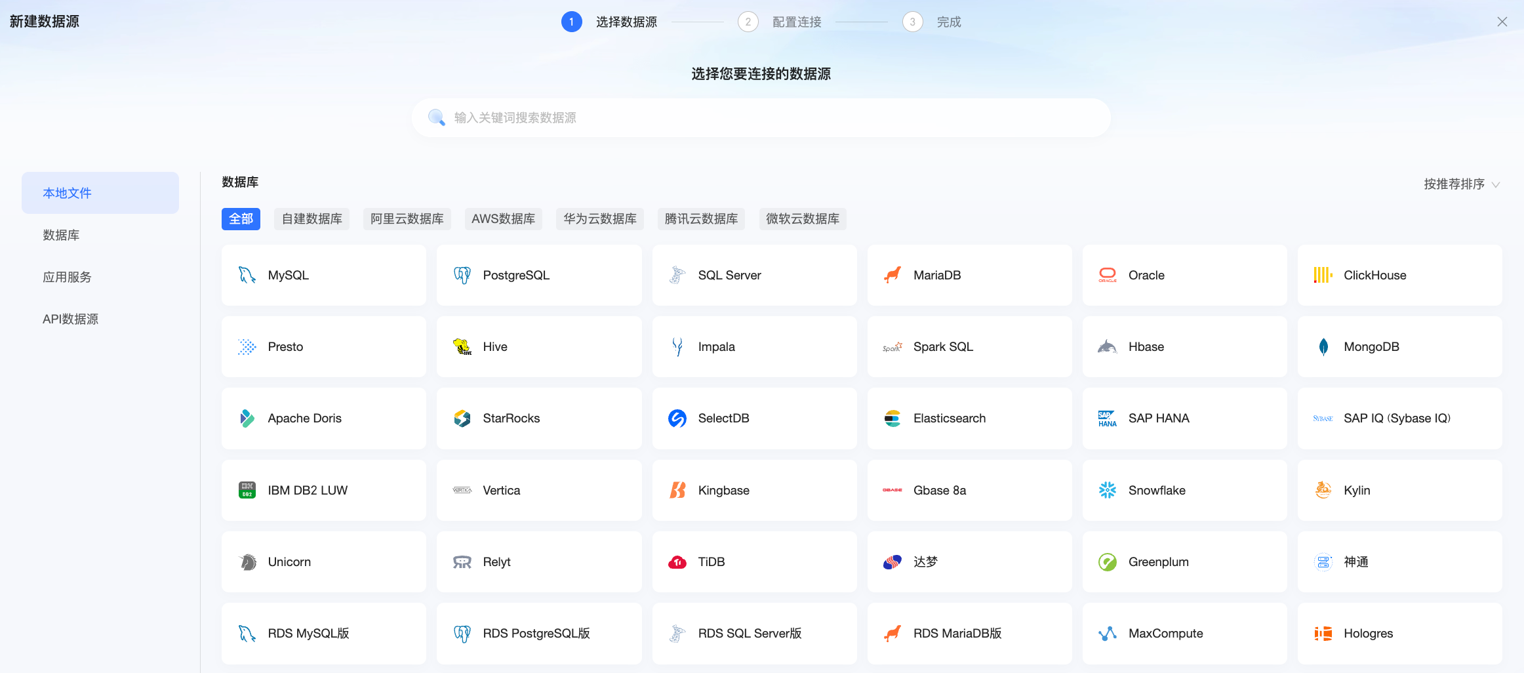Screen dimensions: 1524x673
Task: Filter by 微软云数据库
Action: (x=803, y=219)
